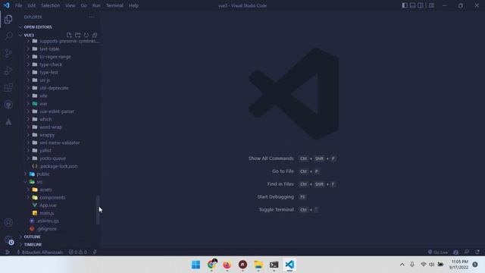Open notifications bell in status bar
The height and width of the screenshot is (273, 485).
click(x=477, y=252)
